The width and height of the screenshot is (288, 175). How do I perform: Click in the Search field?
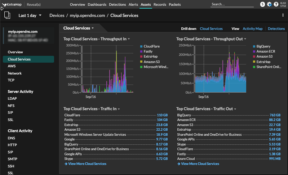[x=232, y=4]
